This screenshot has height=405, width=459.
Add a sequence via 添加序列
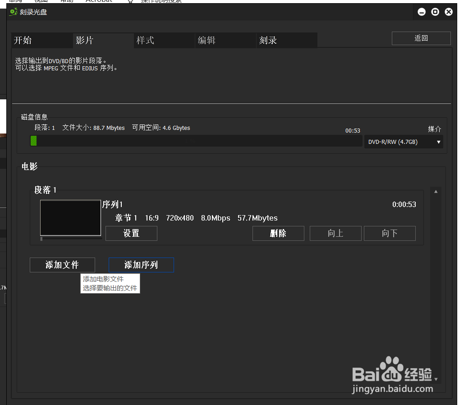click(x=141, y=265)
